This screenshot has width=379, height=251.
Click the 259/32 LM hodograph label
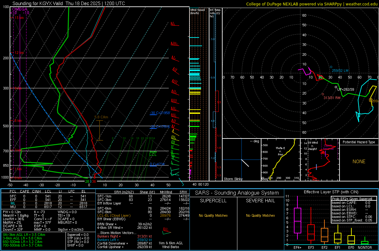pos(340,71)
